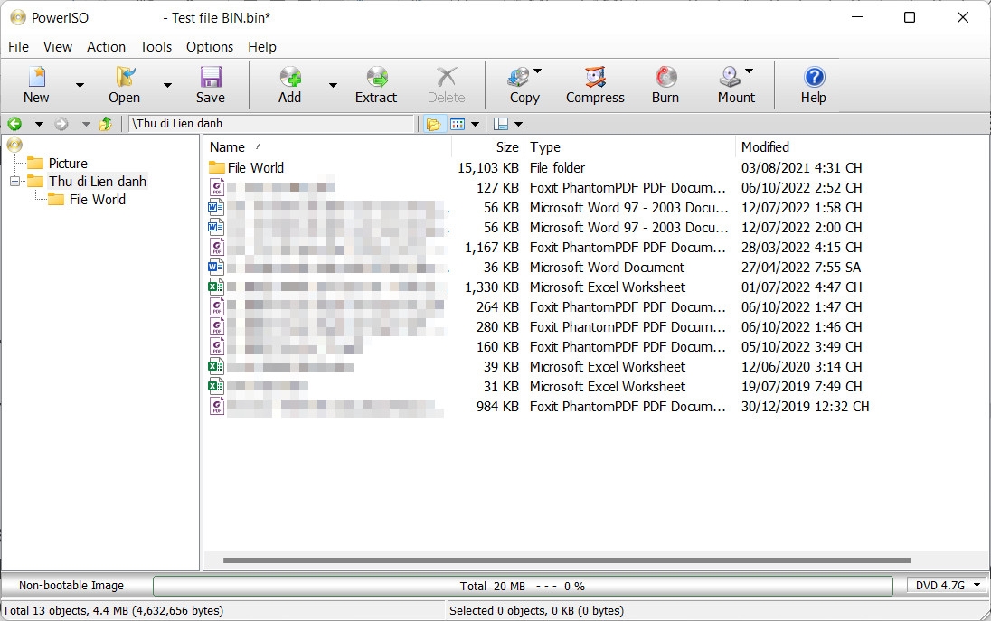Screen dimensions: 991x621
Task: Select the 1,330 KB Excel file icon
Action: pyautogui.click(x=217, y=287)
